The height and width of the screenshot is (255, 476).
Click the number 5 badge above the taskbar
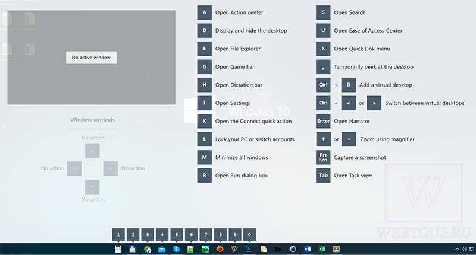(177, 234)
